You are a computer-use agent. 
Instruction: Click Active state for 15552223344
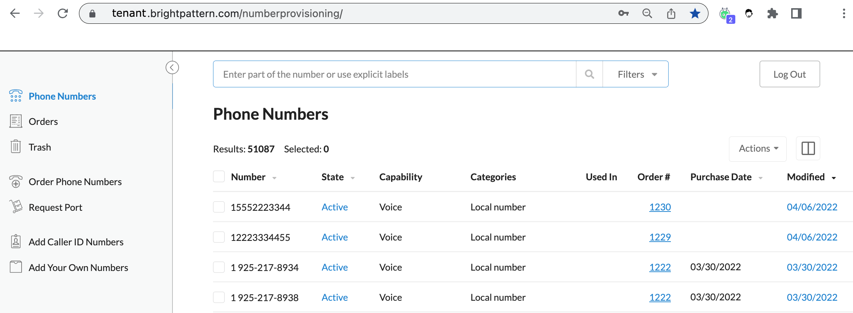(334, 207)
